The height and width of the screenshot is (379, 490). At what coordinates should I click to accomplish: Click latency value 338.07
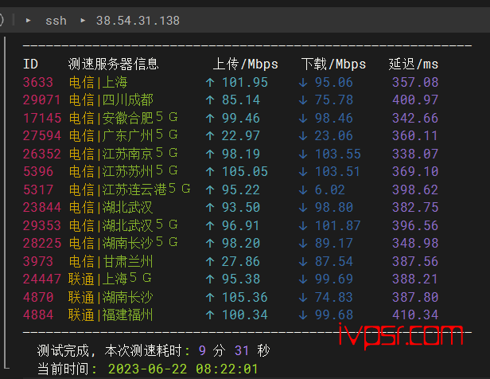(x=415, y=154)
